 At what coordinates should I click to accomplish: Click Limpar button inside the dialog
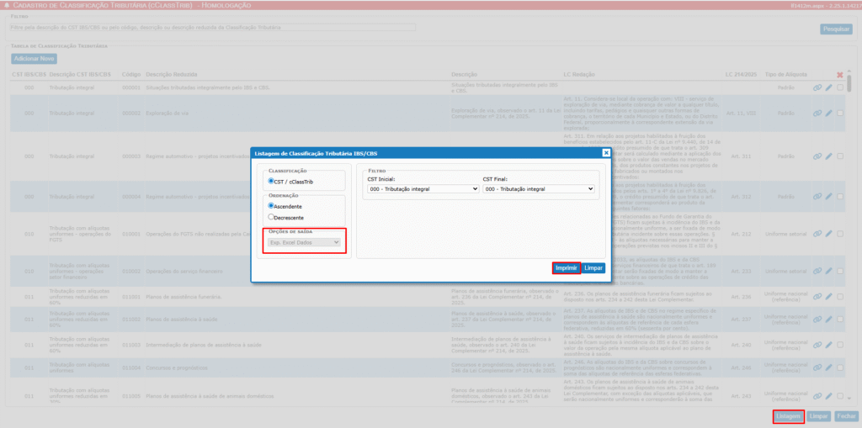tap(594, 267)
